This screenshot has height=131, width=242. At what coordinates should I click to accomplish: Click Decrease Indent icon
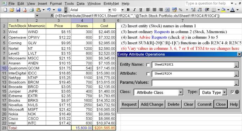click(207, 10)
